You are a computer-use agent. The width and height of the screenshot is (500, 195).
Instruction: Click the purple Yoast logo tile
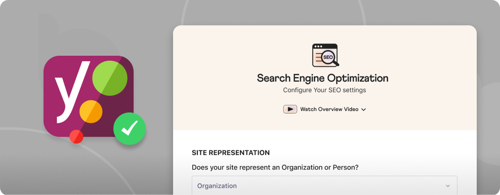tap(89, 96)
